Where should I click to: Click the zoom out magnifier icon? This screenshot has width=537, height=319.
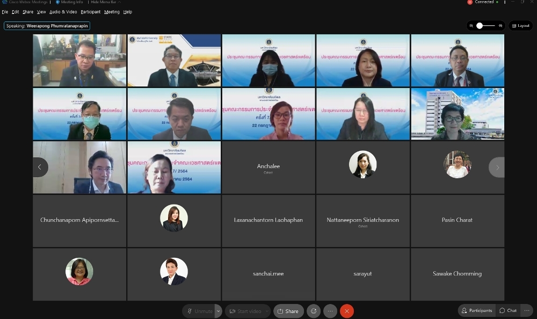pos(471,26)
